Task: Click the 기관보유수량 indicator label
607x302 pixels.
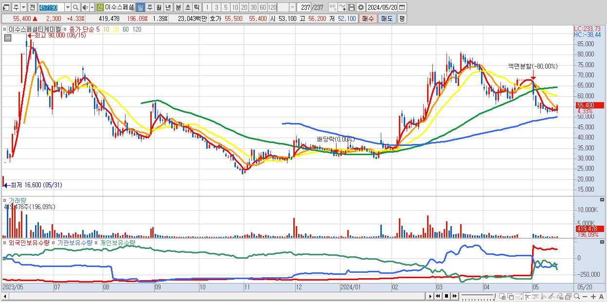Action: click(74, 242)
